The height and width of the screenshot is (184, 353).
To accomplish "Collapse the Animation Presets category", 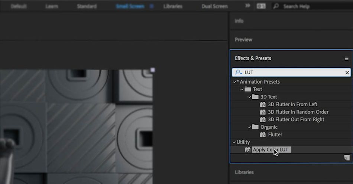I will tap(234, 82).
